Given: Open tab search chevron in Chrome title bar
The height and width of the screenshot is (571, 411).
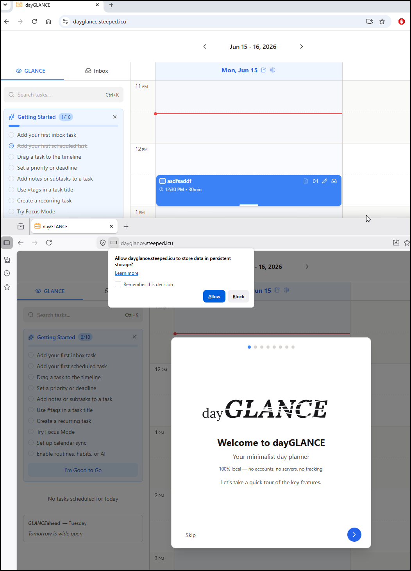Looking at the screenshot, I should coord(5,5).
